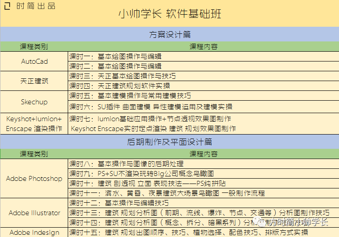Click 课程内容 header under 方案设计篇
The width and height of the screenshot is (339, 237).
(204, 46)
